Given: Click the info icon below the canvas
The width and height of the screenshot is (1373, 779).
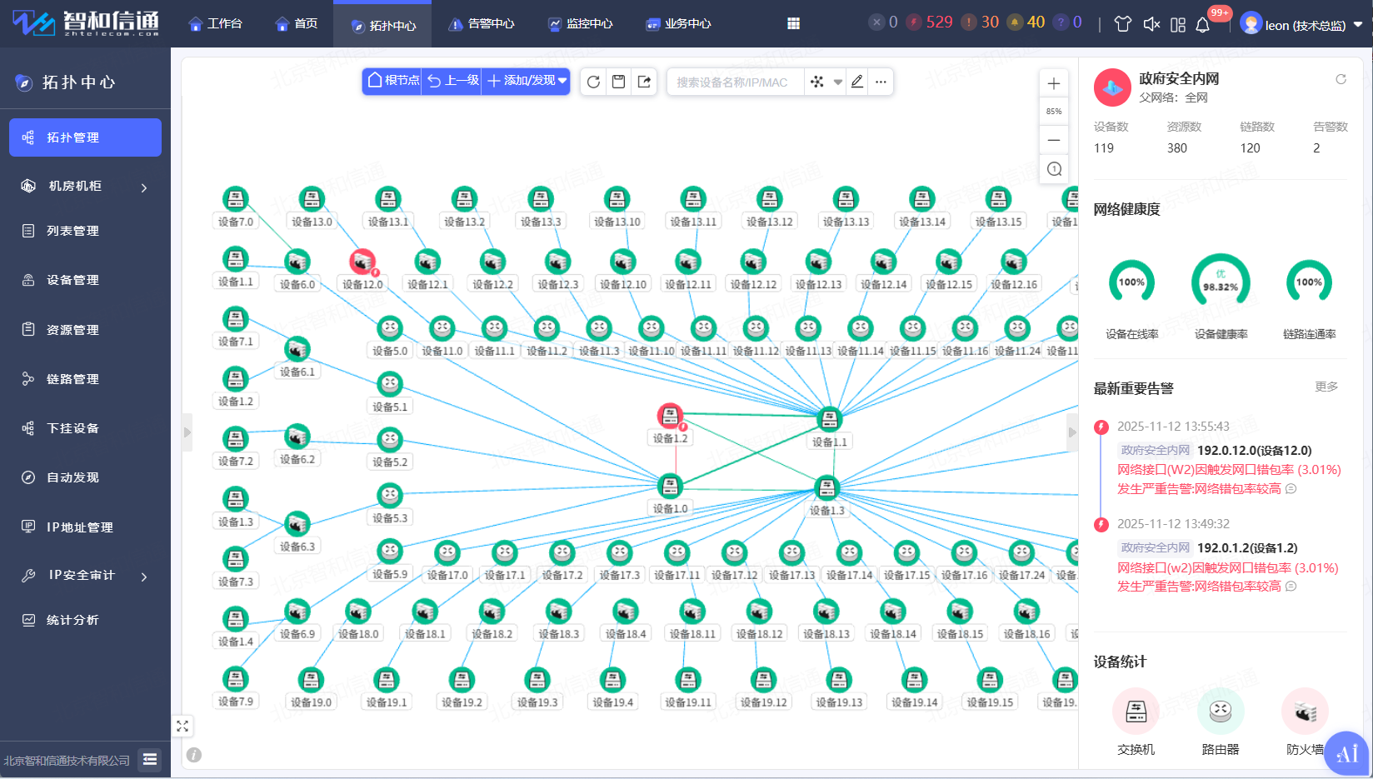Looking at the screenshot, I should (x=194, y=755).
